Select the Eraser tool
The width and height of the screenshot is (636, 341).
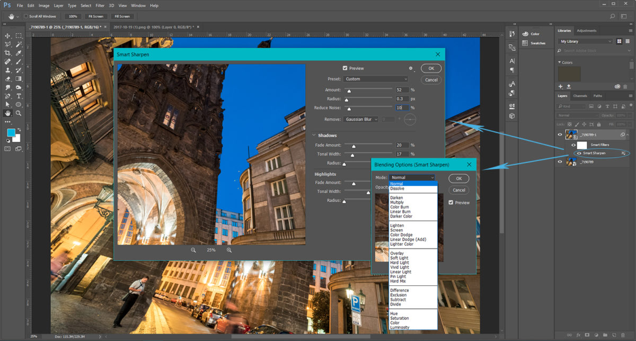8,78
